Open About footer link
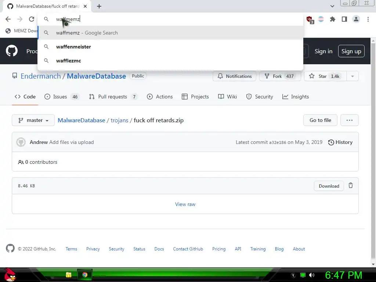Image resolution: width=376 pixels, height=282 pixels. click(299, 249)
